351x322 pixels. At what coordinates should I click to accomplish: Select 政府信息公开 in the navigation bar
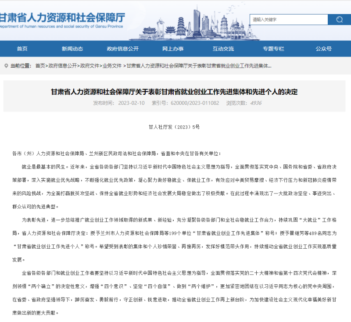122,49
